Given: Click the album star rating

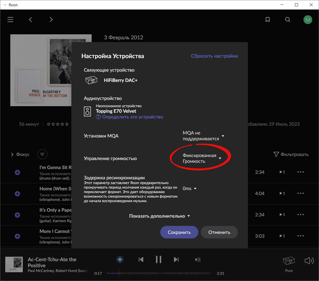Looking at the screenshot, I should [x=58, y=124].
